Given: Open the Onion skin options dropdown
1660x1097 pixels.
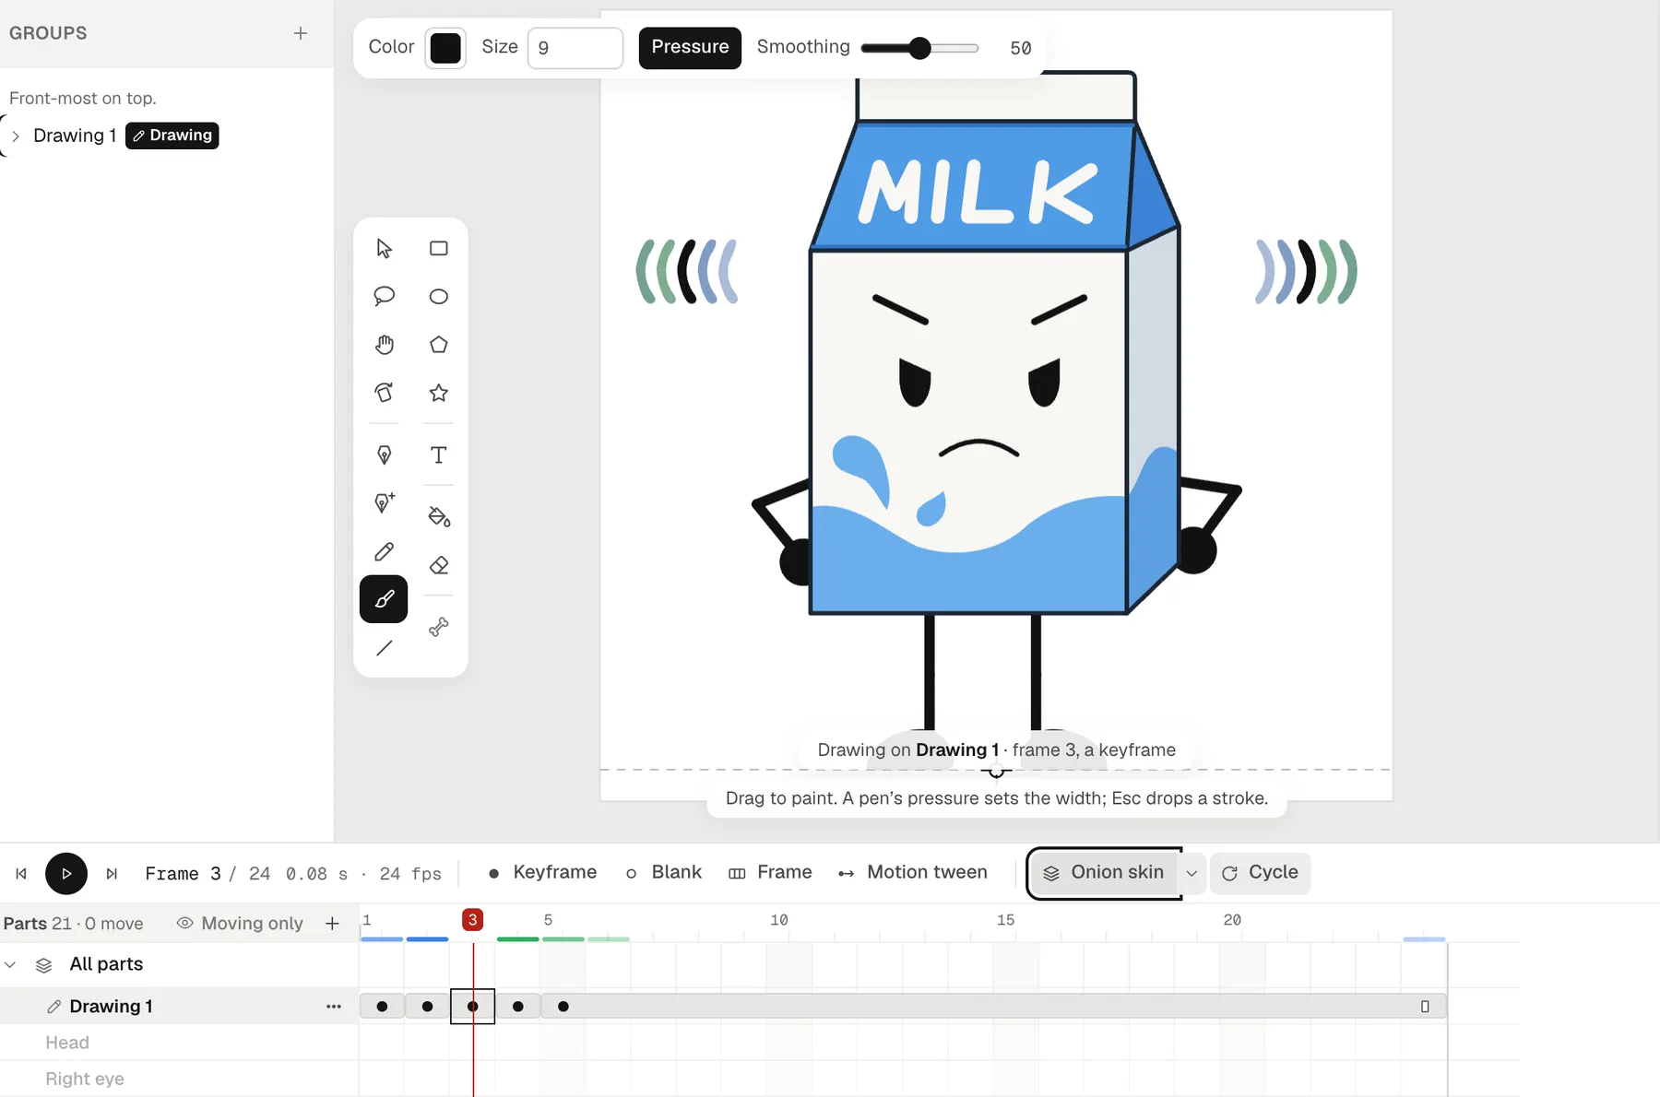Looking at the screenshot, I should coord(1192,873).
